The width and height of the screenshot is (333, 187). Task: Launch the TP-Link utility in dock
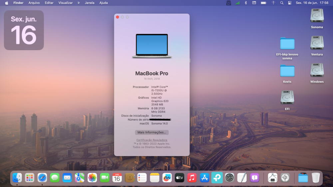click(217, 178)
